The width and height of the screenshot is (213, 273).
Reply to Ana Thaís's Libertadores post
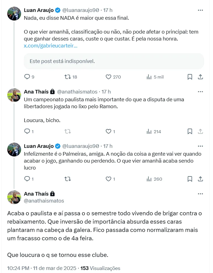27,132
